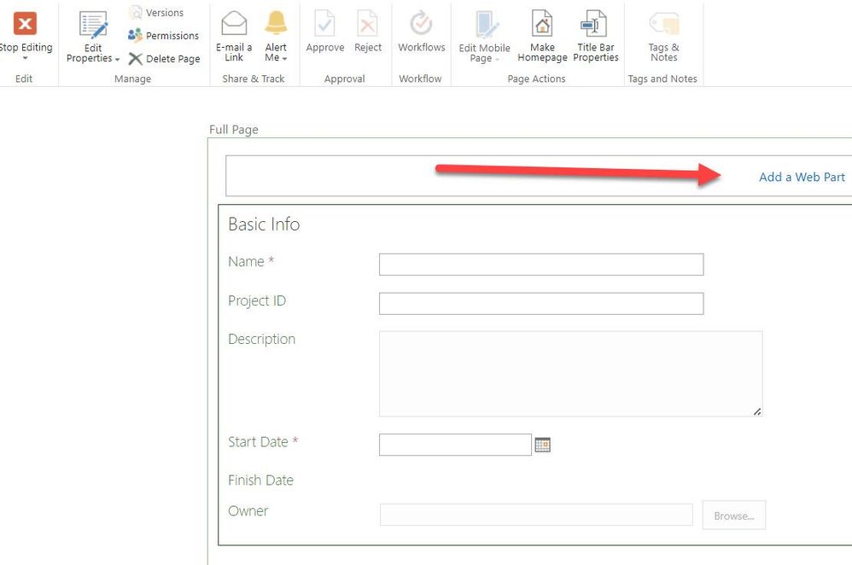The height and width of the screenshot is (565, 852).
Task: Expand the Edit Mobile Page dropdown arrow
Action: 497,59
